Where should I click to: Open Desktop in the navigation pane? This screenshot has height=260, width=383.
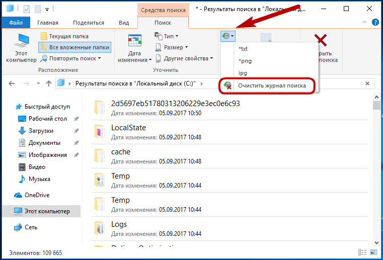pos(42,119)
